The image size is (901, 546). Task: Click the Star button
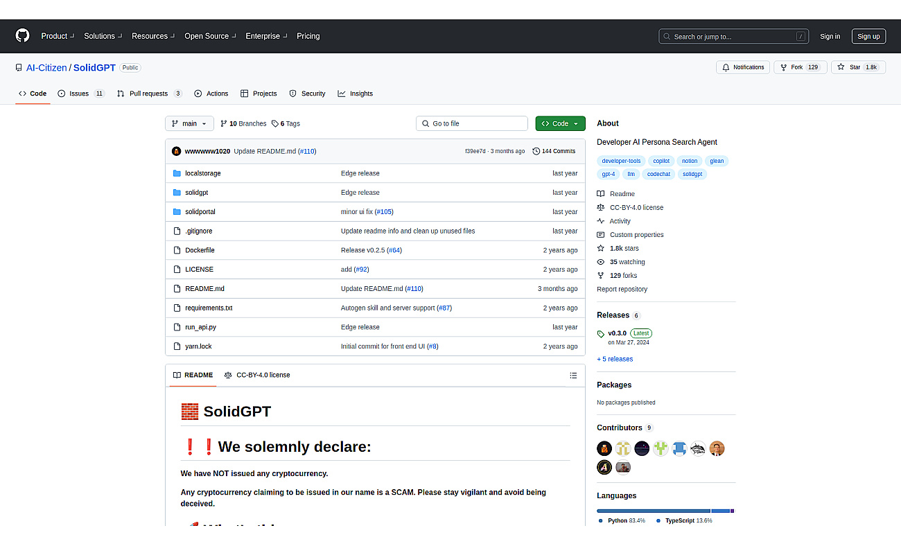[x=858, y=67]
